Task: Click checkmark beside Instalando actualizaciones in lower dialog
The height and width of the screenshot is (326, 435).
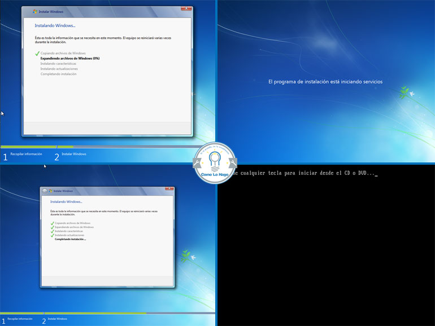Action: 52,235
